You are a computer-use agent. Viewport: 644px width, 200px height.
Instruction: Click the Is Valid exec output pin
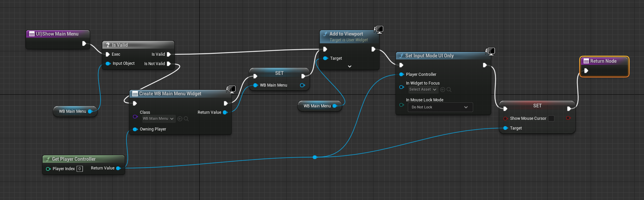169,54
